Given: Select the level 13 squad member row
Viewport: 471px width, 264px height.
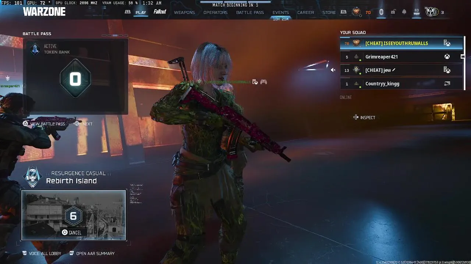Looking at the screenshot, I should click(x=401, y=70).
